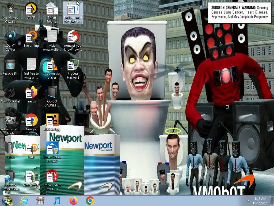
Task: Open the 'none of you know how ...' shortcut
Action: click(x=73, y=41)
